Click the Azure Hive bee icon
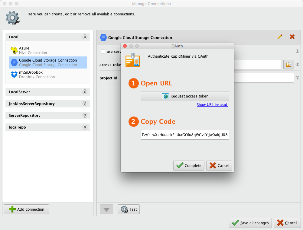Viewport: 303px width, 230px height. tap(14, 50)
